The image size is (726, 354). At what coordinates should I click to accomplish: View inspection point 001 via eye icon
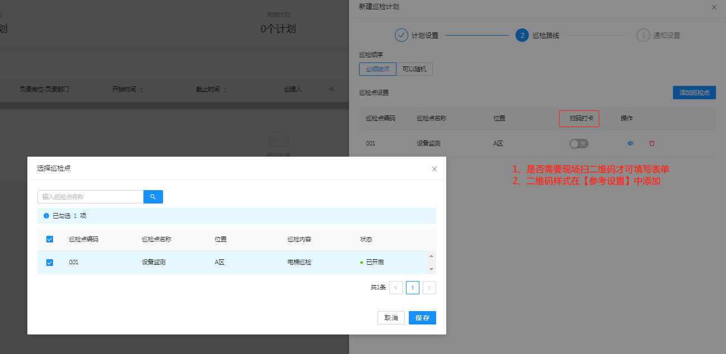(x=631, y=143)
